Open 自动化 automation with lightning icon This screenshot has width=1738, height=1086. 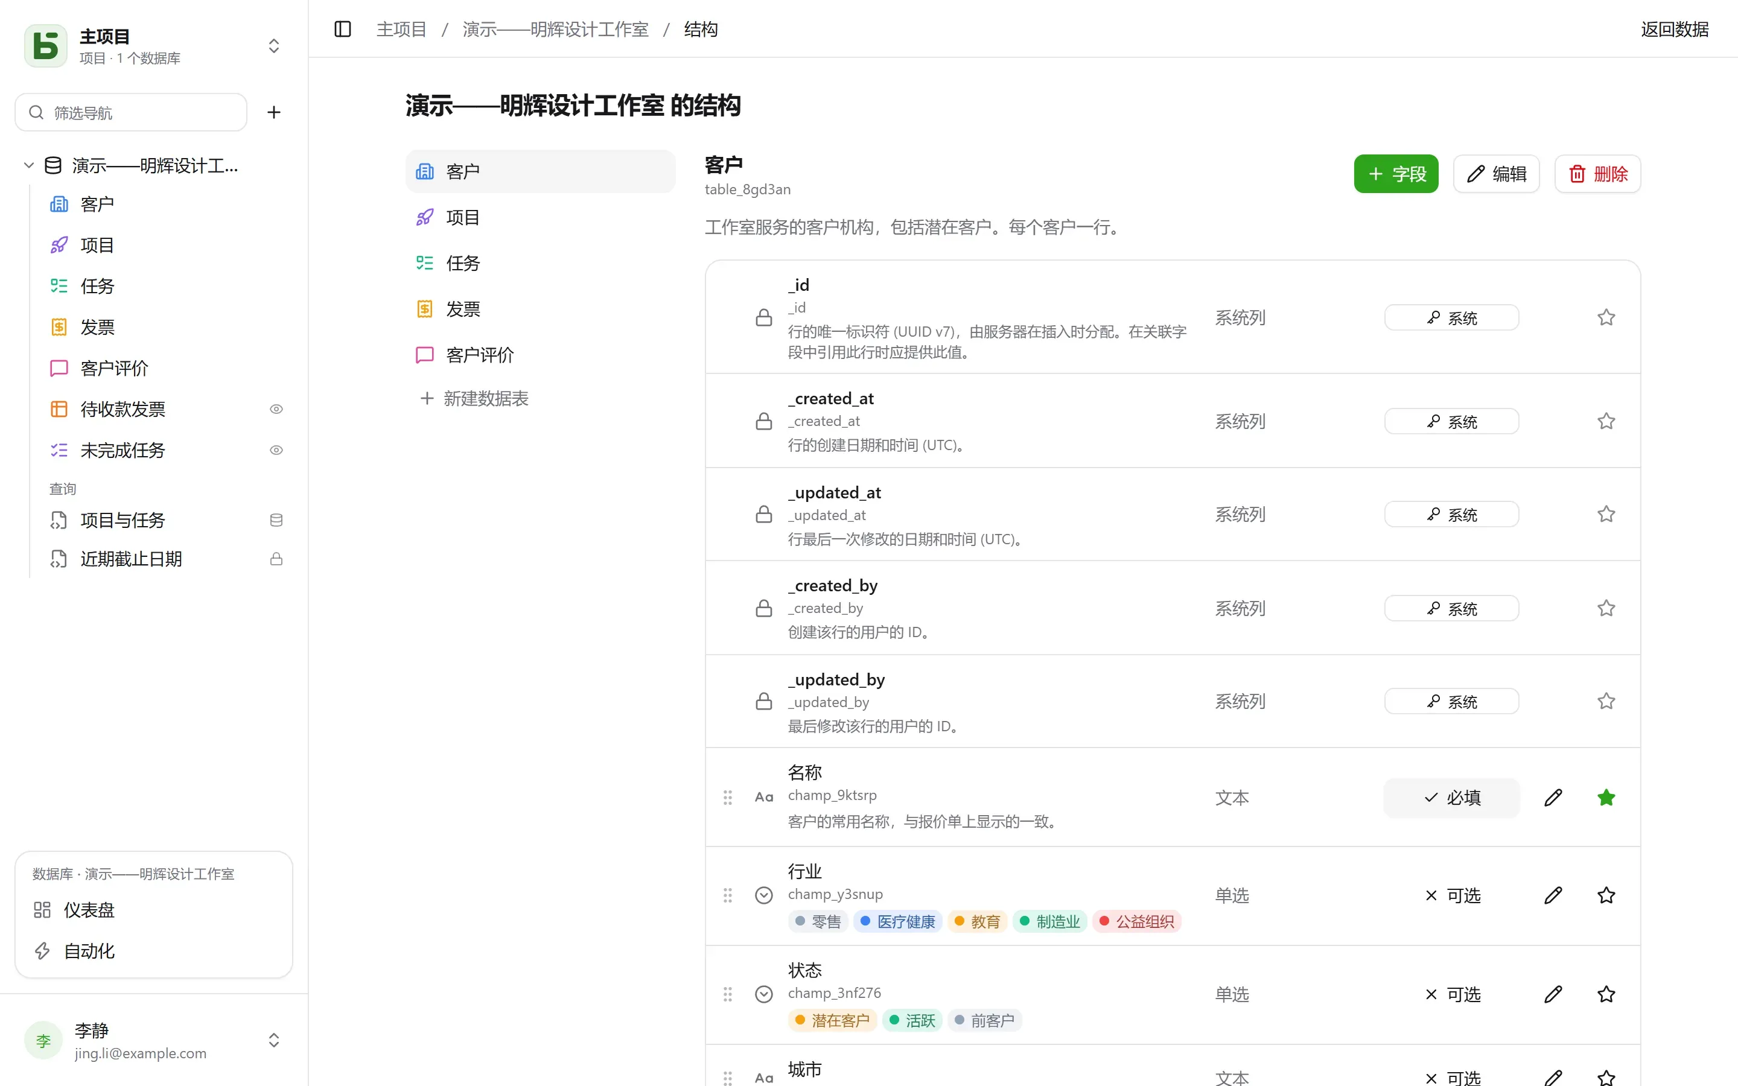tap(154, 951)
